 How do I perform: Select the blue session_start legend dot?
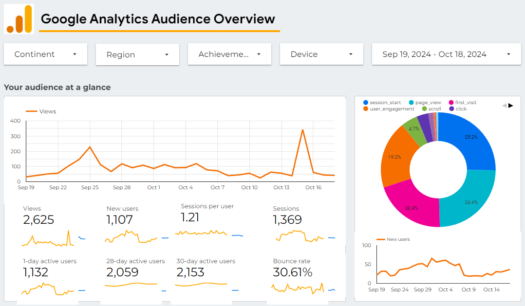(x=366, y=103)
